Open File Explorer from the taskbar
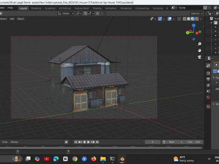Screen dimensions: 219x164 tap(103, 159)
